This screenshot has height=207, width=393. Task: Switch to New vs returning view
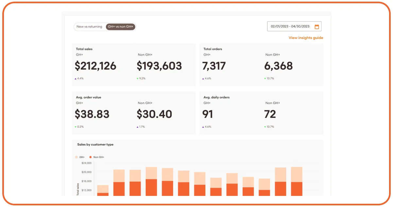coord(89,27)
